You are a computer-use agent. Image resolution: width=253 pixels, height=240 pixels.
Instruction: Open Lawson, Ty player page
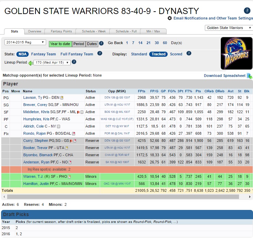click(x=32, y=98)
